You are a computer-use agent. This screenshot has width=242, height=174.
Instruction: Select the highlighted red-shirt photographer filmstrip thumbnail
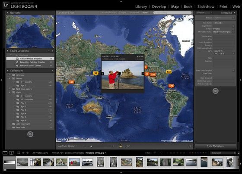tap(74, 162)
